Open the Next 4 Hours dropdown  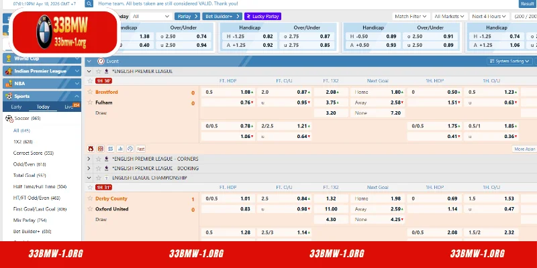(x=489, y=16)
